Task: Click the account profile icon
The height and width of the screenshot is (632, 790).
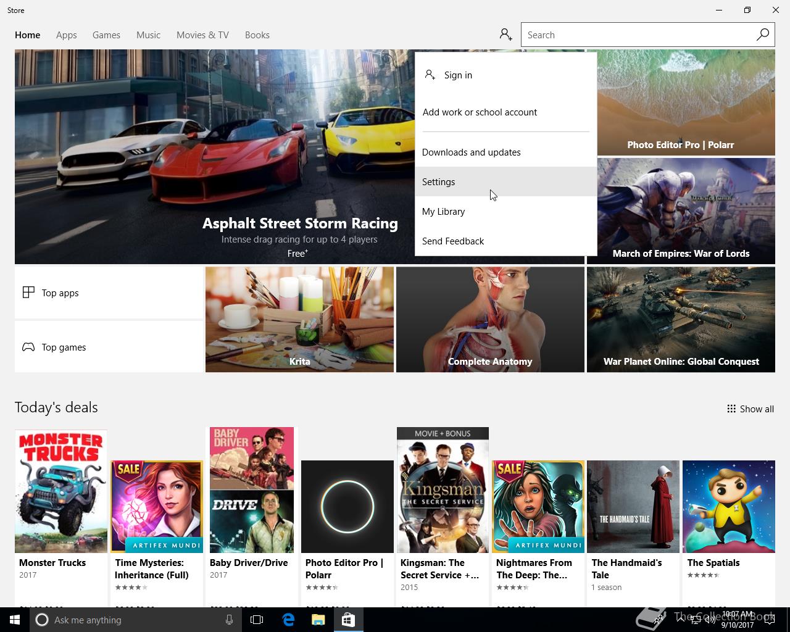Action: 506,35
